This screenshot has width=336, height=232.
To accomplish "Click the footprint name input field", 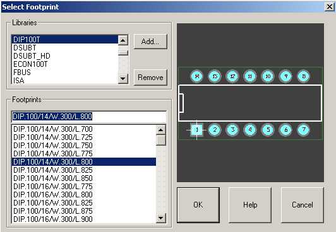I will click(x=89, y=117).
